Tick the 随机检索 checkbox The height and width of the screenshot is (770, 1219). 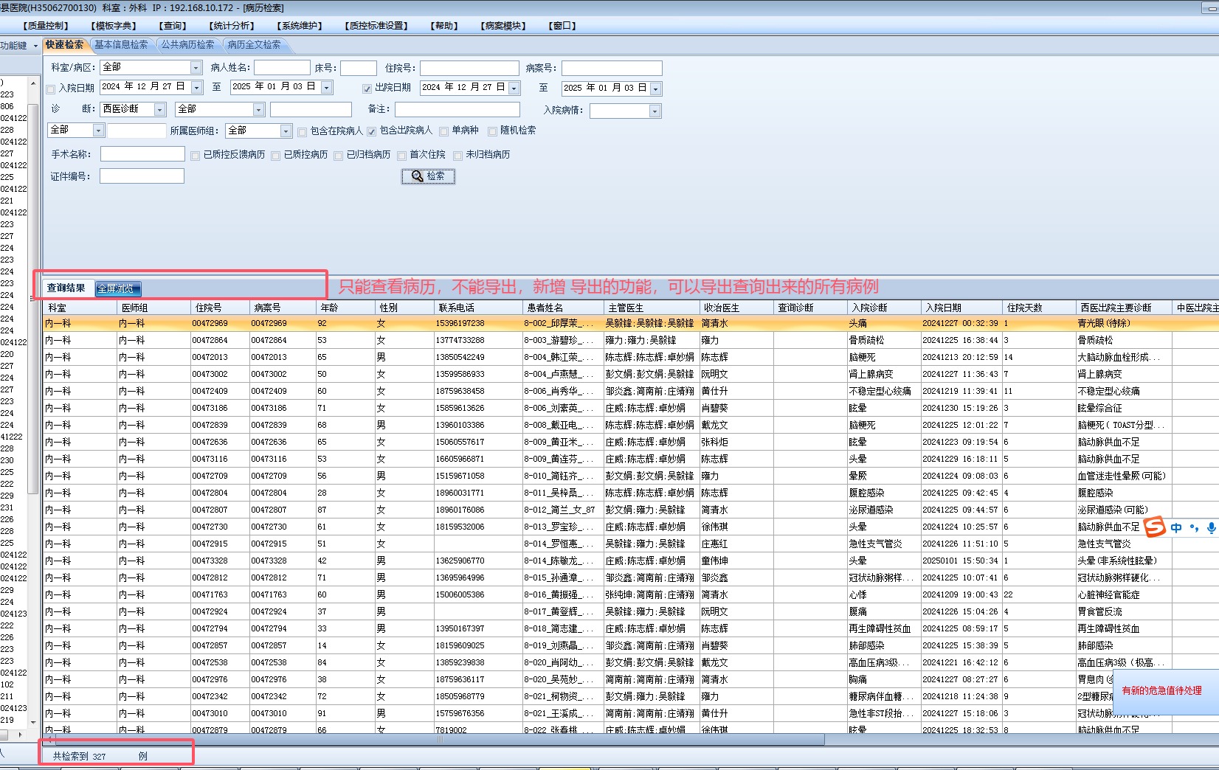click(492, 131)
